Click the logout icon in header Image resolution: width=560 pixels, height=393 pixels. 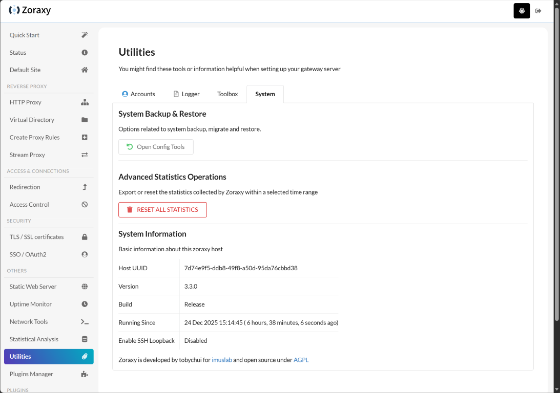538,11
